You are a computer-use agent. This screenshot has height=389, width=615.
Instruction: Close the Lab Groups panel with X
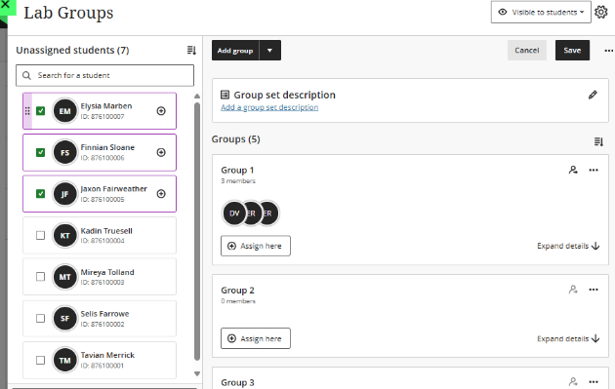[6, 5]
